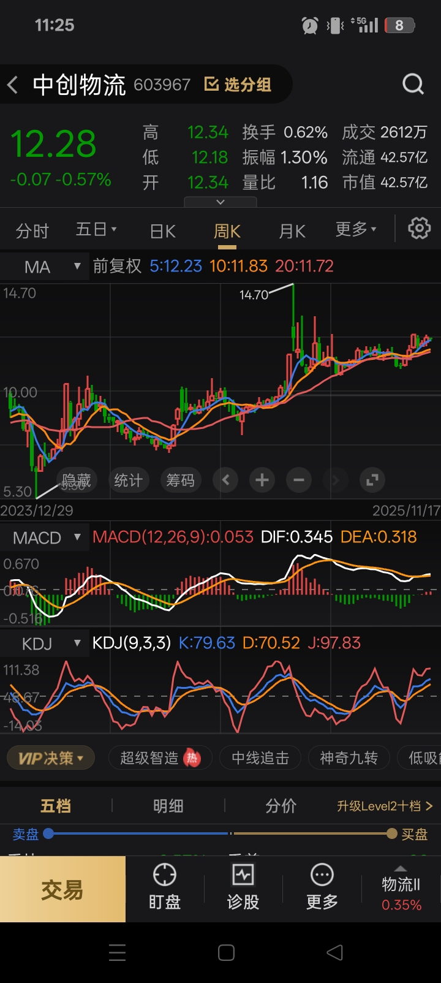This screenshot has width=441, height=983.
Task: Tap the 2023/12/29 start date label
Action: click(x=37, y=510)
